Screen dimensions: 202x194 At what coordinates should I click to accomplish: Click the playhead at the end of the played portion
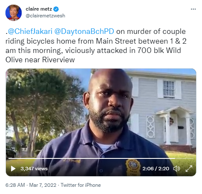pos(175,158)
